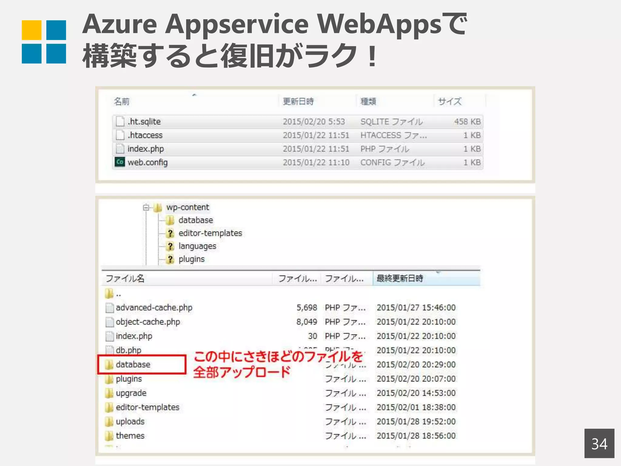Click the '5,698' file size cell
Image resolution: width=621 pixels, height=466 pixels.
pos(307,308)
